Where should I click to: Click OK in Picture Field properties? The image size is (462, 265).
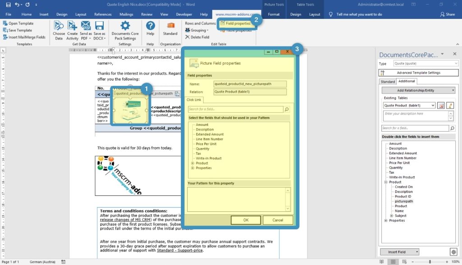click(246, 220)
